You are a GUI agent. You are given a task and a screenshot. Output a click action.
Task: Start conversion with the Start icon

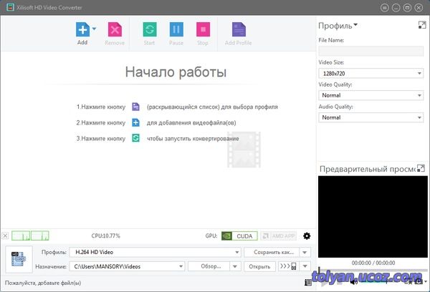[x=150, y=29]
